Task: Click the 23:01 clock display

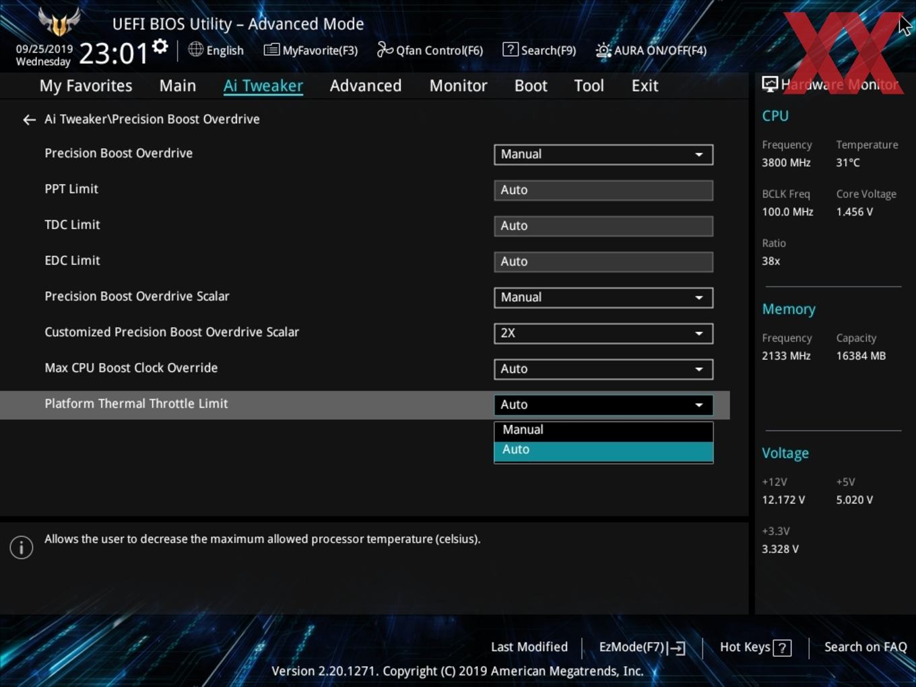Action: pos(113,53)
